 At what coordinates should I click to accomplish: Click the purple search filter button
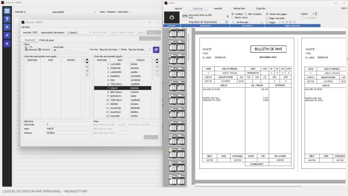[x=156, y=49]
